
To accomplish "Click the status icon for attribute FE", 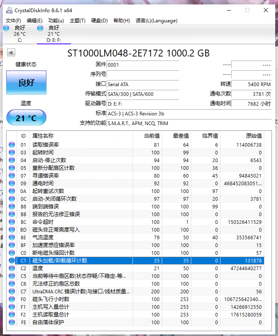I will [x=12, y=322].
